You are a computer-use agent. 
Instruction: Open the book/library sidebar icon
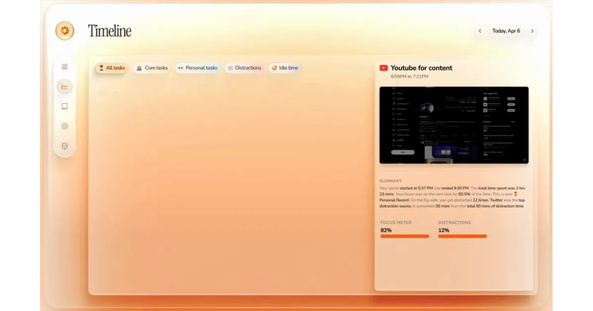tap(65, 106)
